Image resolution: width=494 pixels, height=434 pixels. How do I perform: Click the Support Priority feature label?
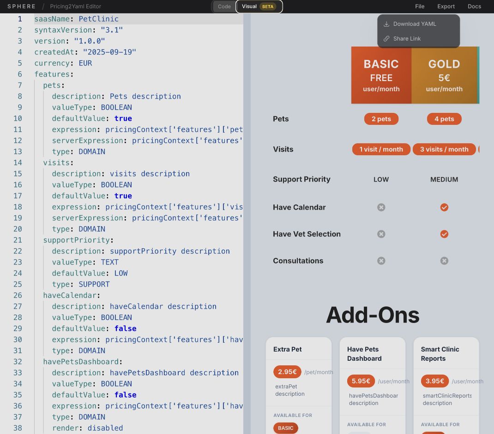[301, 179]
